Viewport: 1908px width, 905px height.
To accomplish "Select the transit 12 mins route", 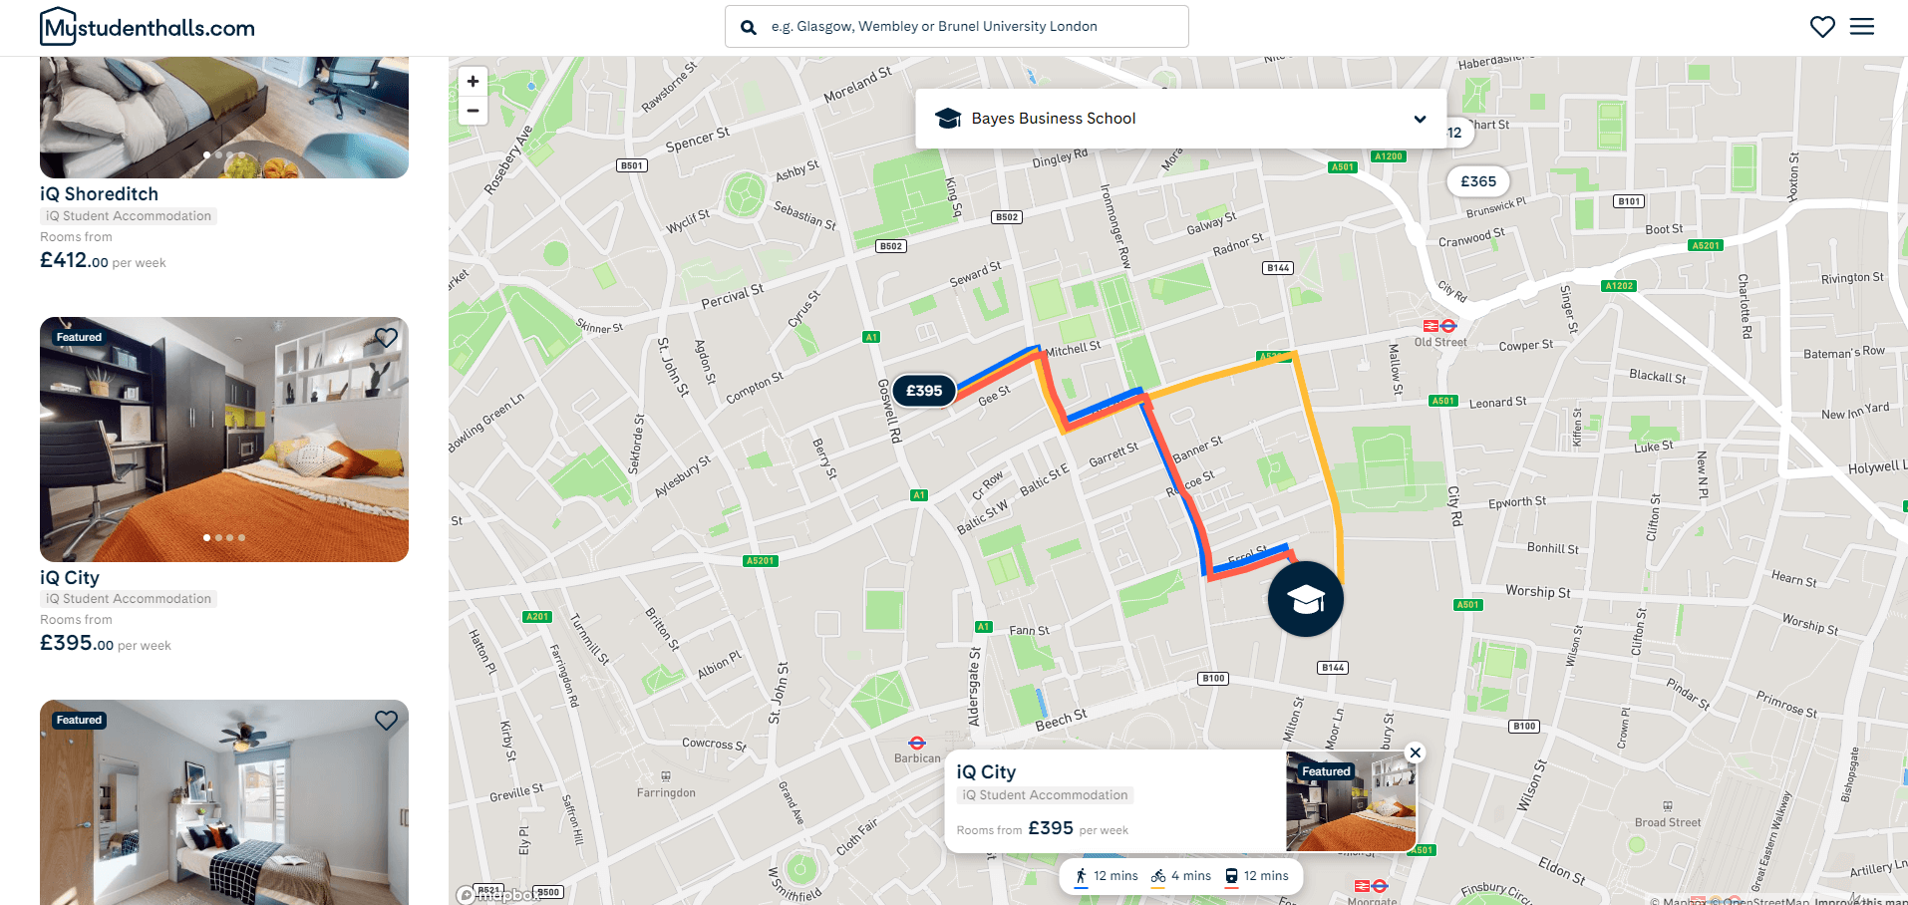I will click(x=1256, y=876).
